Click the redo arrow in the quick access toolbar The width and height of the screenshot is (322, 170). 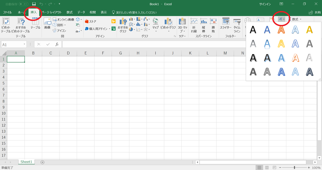tap(50, 4)
